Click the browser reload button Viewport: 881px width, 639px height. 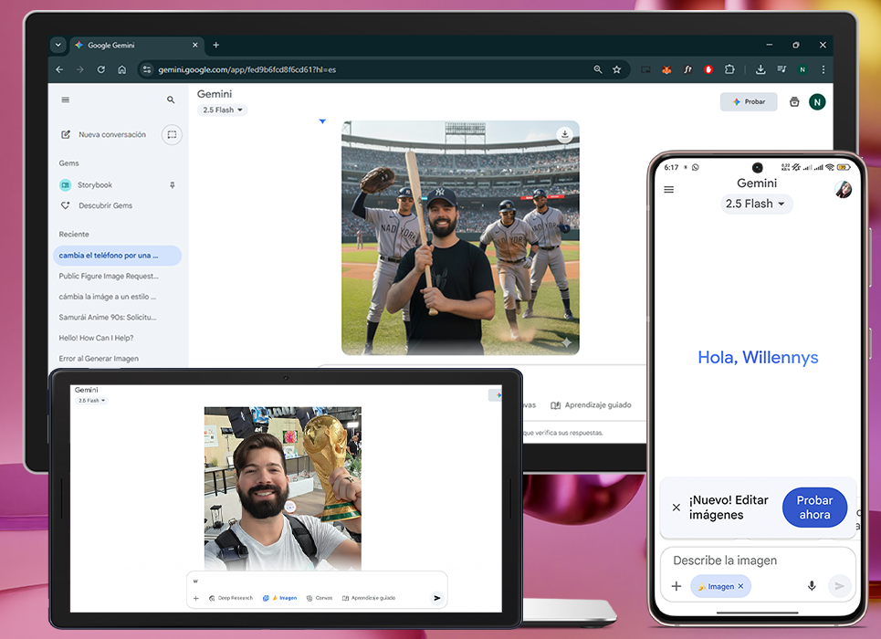click(100, 69)
